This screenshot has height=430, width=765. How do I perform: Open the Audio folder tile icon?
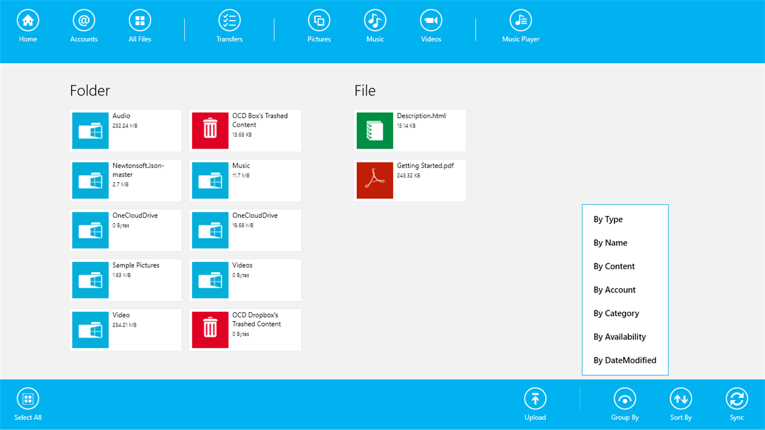coord(90,131)
